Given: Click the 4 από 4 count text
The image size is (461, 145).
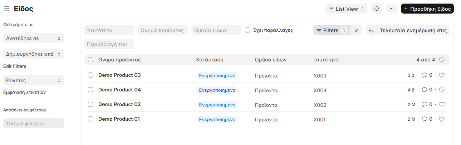Looking at the screenshot, I should click(x=426, y=60).
